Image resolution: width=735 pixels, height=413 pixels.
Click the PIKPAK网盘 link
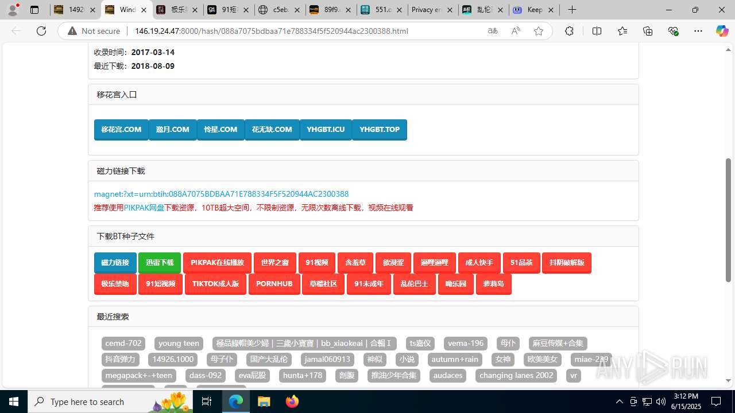click(144, 208)
